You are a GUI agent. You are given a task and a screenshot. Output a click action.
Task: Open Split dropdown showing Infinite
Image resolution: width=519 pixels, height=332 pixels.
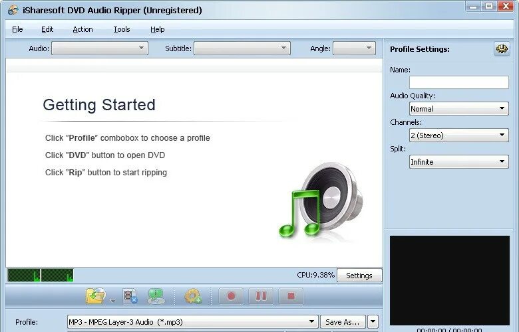point(458,162)
